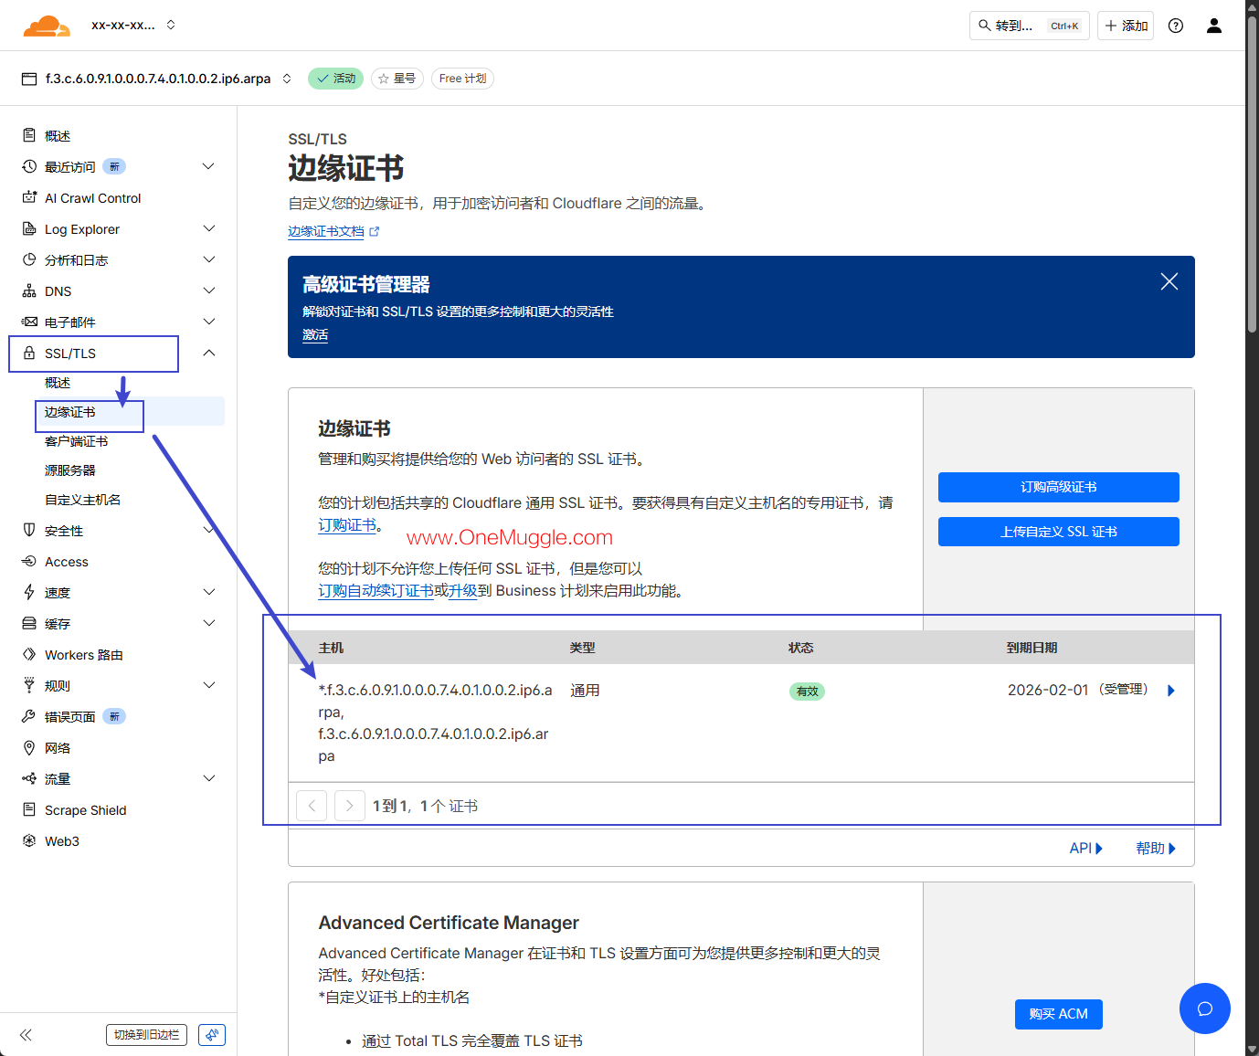This screenshot has height=1056, width=1259.
Task: Click the 规则 filter icon
Action: pyautogui.click(x=29, y=685)
